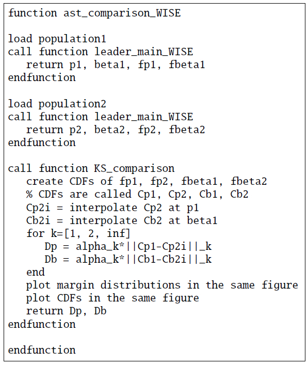Viewport: 308px width, 365px height.
Task: Click the 'end' keyword closing the loop
Action: click(x=36, y=273)
